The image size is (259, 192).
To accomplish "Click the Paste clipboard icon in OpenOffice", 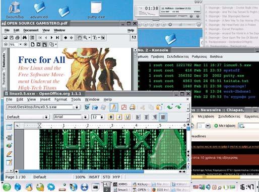I will click(x=159, y=107).
